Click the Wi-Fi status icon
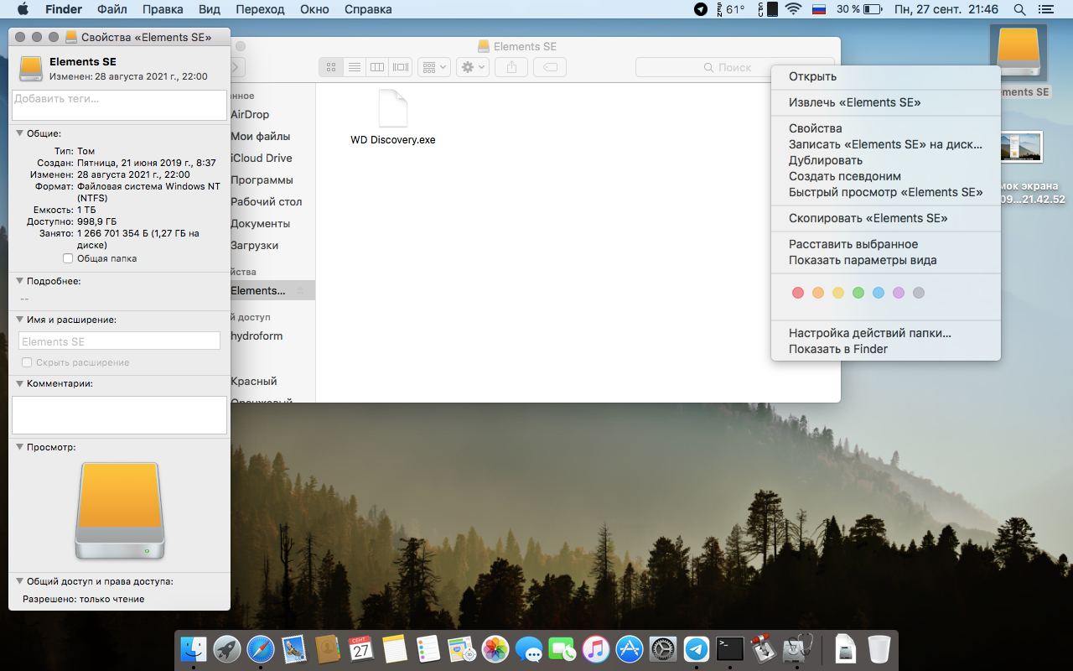The width and height of the screenshot is (1073, 671). tap(793, 9)
